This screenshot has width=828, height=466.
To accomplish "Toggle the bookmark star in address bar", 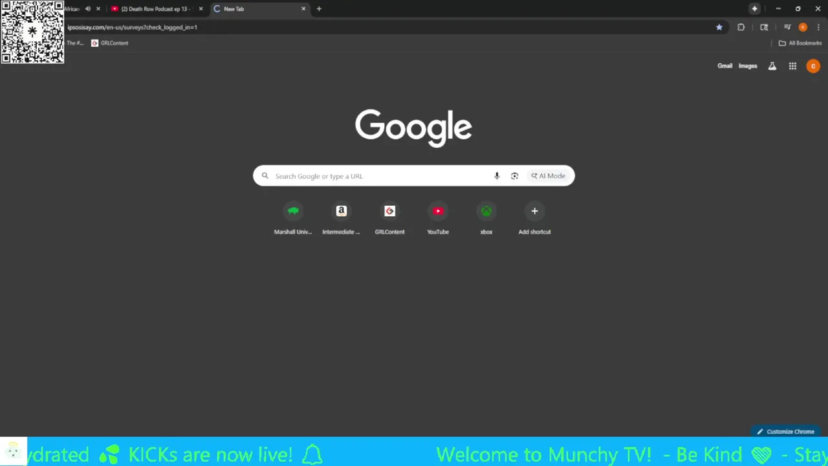I will 719,27.
